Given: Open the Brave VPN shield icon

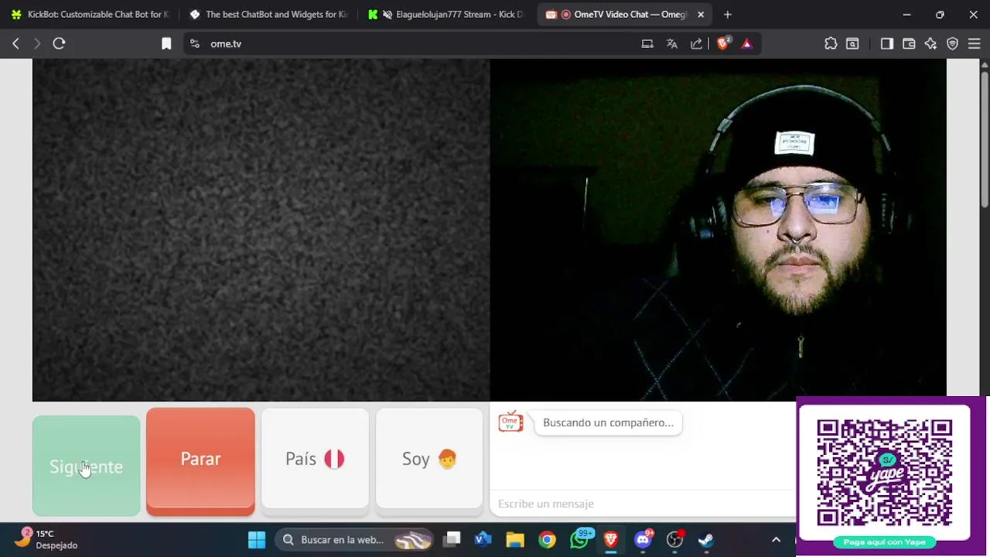Looking at the screenshot, I should click(x=953, y=44).
